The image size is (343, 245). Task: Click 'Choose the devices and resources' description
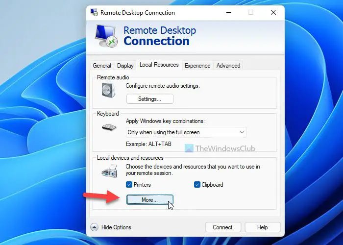pyautogui.click(x=193, y=170)
